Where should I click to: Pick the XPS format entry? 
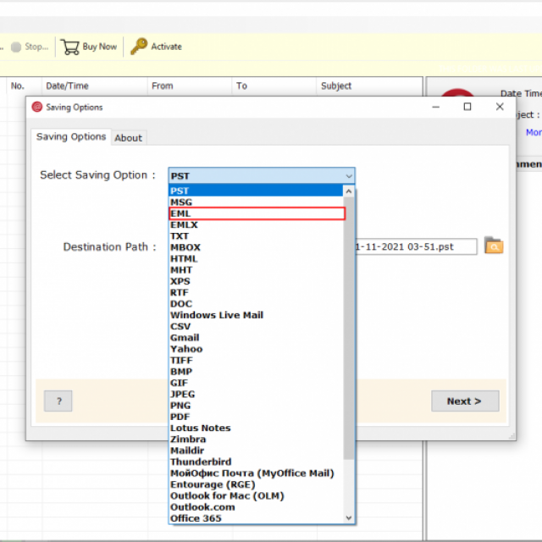pyautogui.click(x=256, y=281)
